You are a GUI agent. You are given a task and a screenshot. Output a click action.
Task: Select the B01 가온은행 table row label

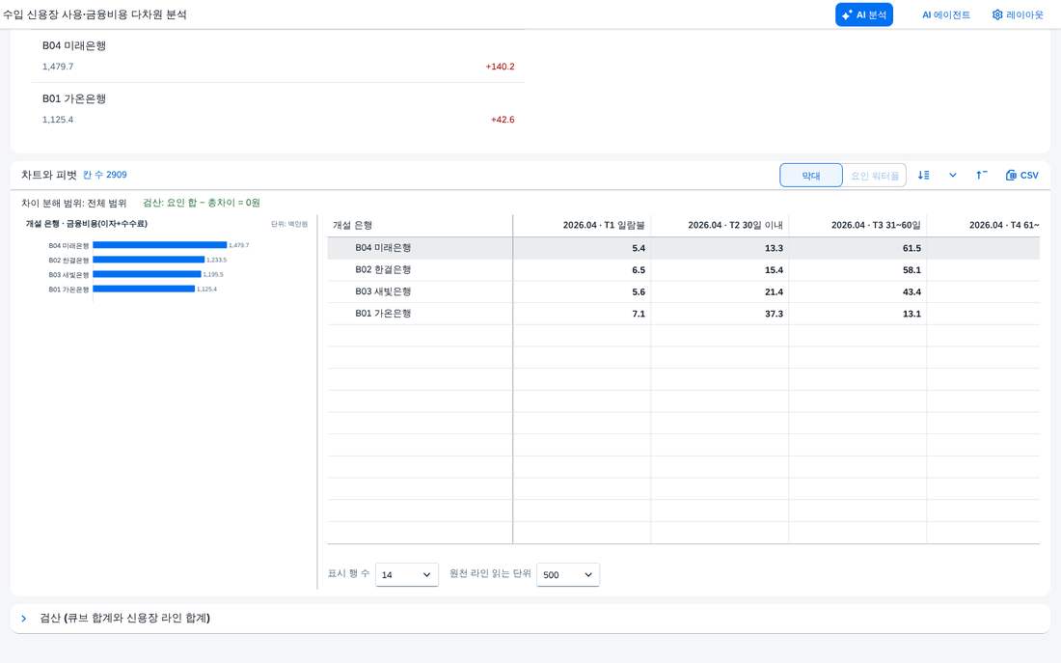point(383,314)
